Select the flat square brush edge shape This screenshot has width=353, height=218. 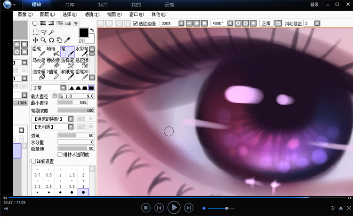pos(91,88)
